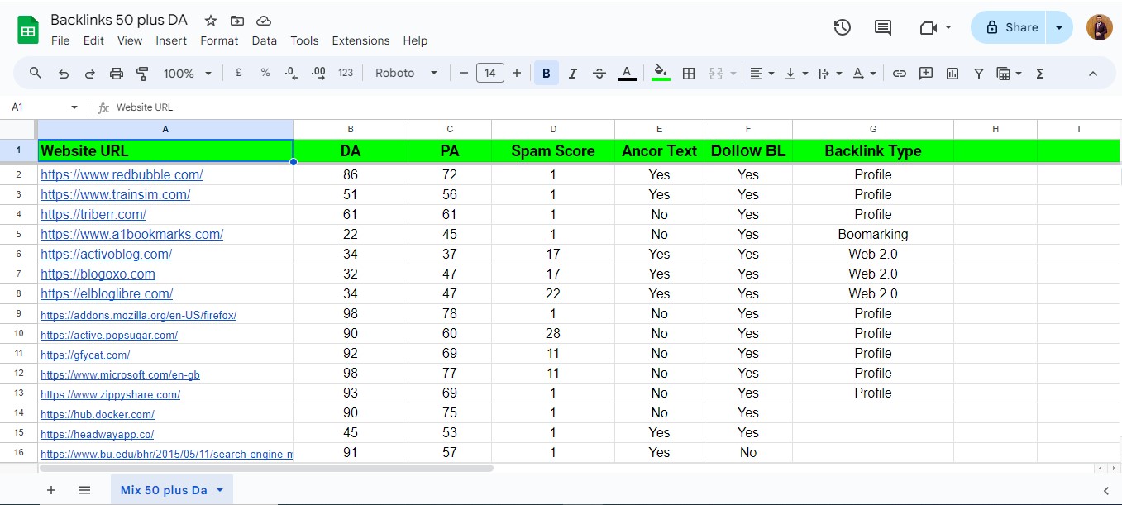
Task: Toggle italic formatting
Action: coord(573,73)
